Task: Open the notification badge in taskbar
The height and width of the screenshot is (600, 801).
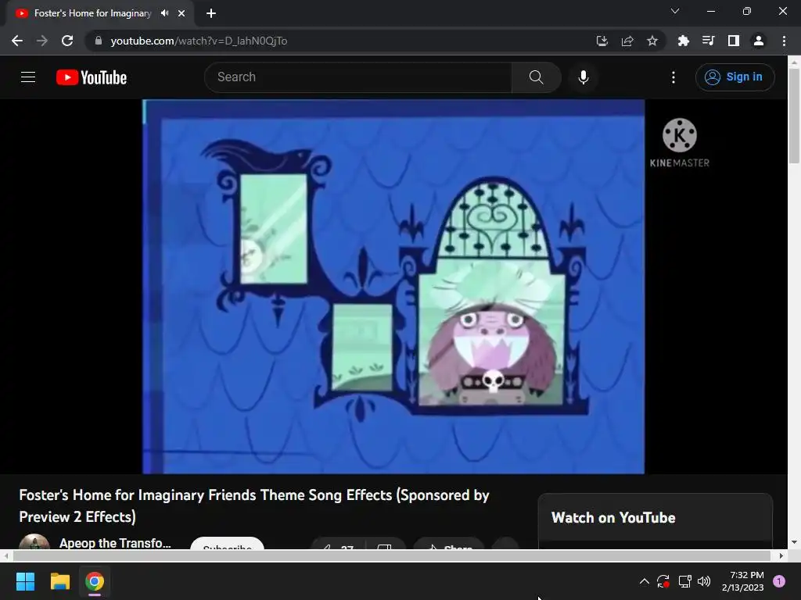Action: point(779,581)
